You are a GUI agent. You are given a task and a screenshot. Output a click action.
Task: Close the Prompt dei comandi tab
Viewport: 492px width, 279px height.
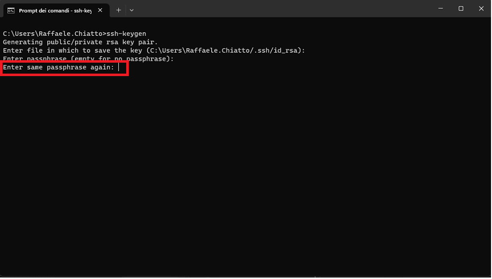100,10
